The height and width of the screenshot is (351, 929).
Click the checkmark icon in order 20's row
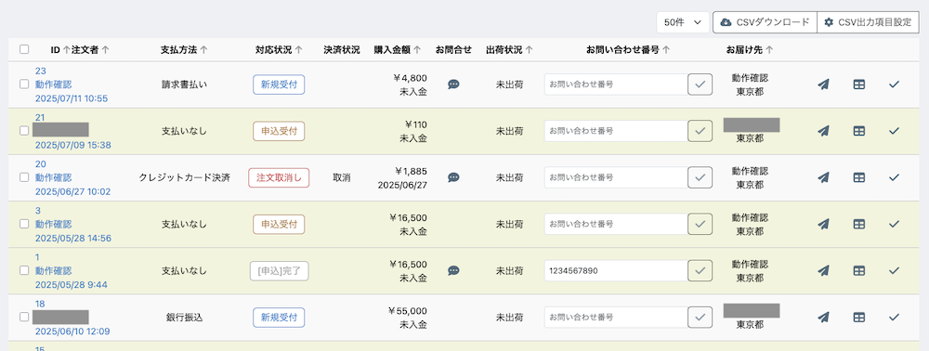point(894,177)
